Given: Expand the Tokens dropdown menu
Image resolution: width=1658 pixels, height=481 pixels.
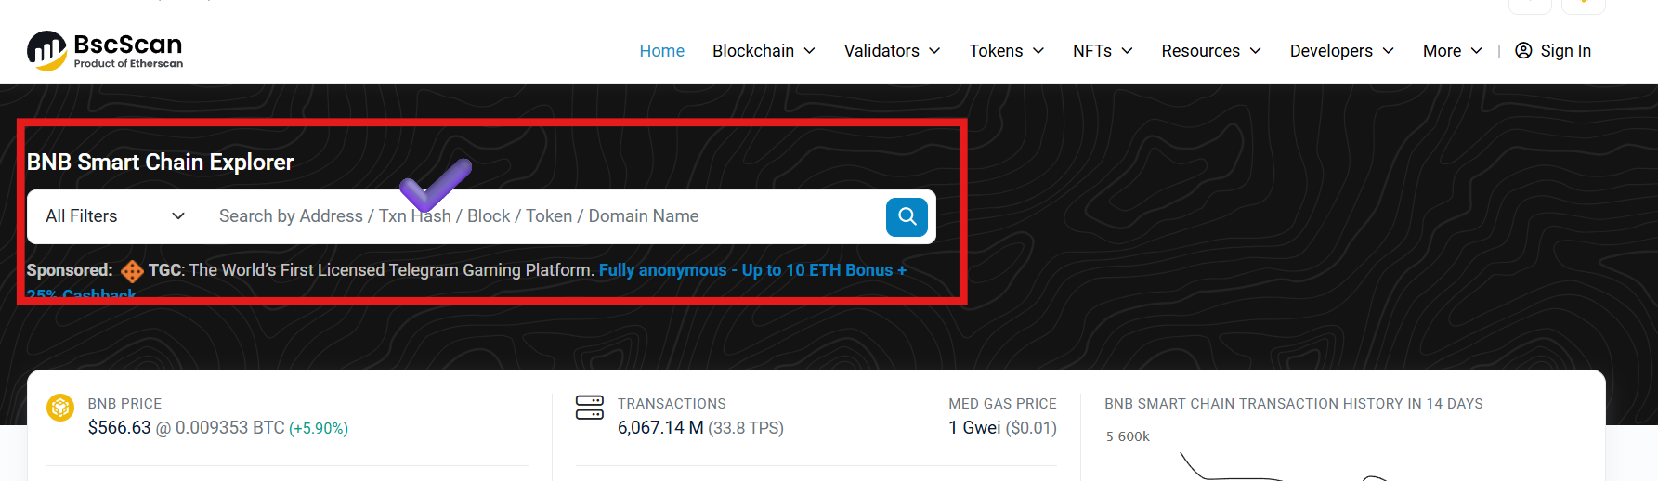Looking at the screenshot, I should (x=1006, y=51).
